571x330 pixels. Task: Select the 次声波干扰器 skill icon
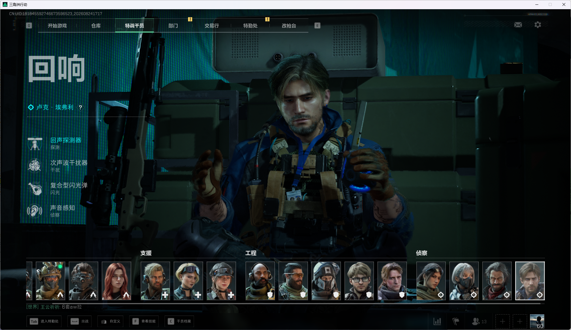tap(35, 166)
